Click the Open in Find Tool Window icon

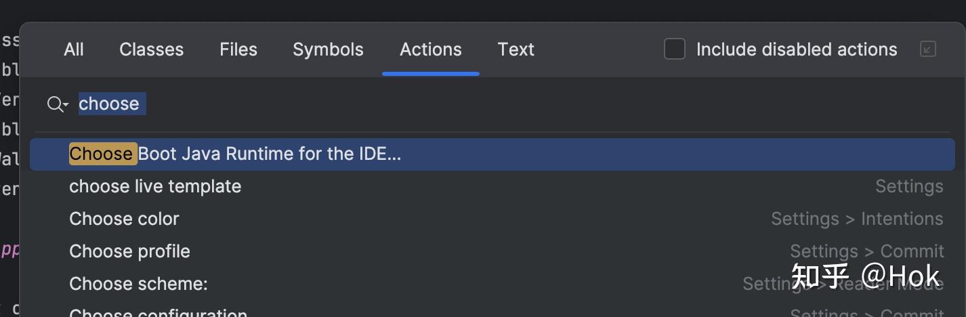[x=927, y=49]
